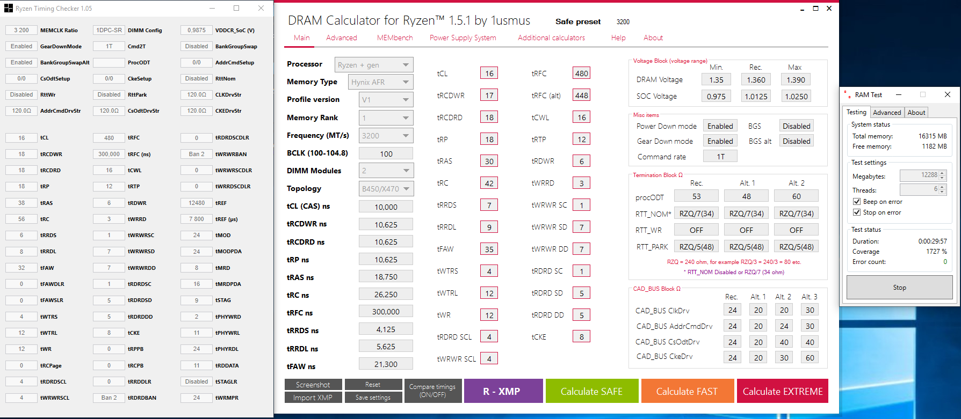Click the RTT_PARK Alt. 2 value RZQ/5(48)
The width and height of the screenshot is (961, 419).
(796, 247)
